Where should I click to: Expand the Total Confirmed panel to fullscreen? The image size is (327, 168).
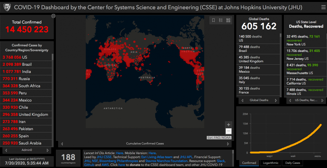click(53, 16)
